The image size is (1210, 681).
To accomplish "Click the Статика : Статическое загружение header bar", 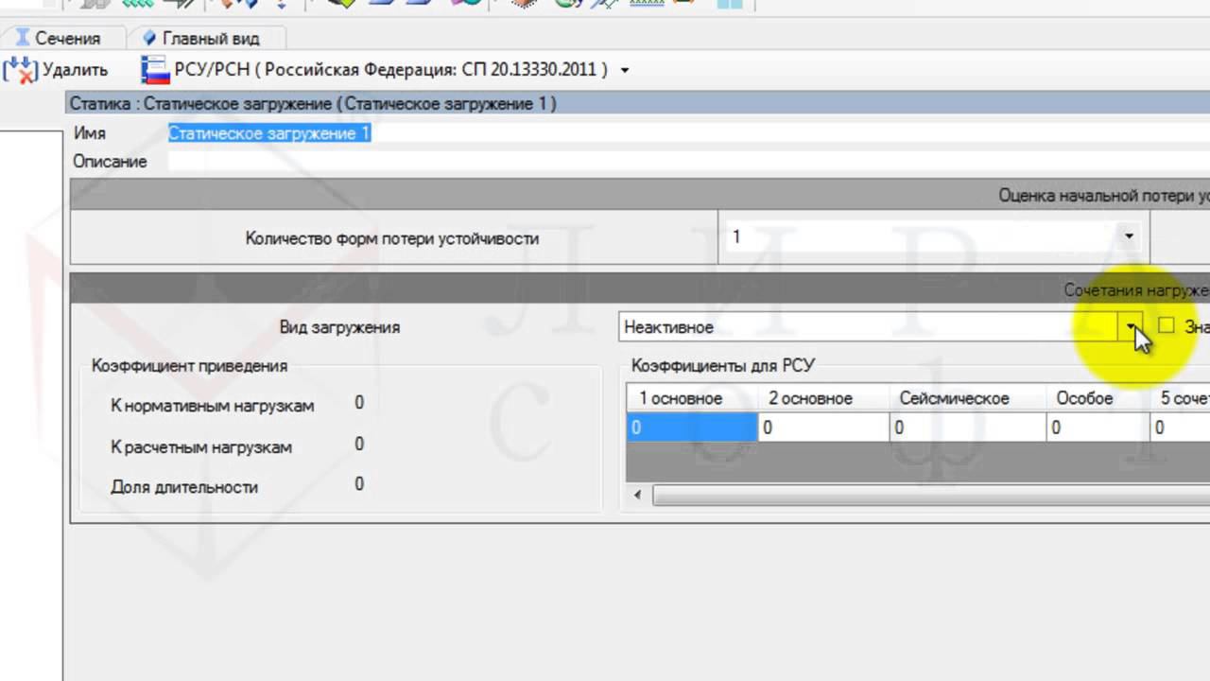I will point(639,104).
